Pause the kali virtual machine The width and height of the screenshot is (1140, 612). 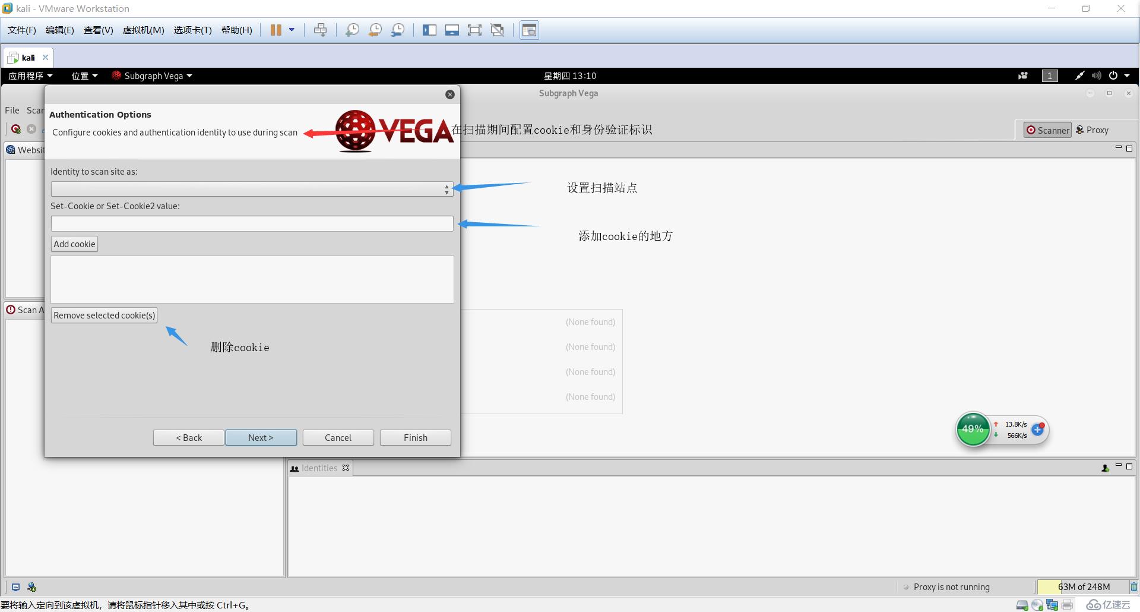[x=275, y=30]
